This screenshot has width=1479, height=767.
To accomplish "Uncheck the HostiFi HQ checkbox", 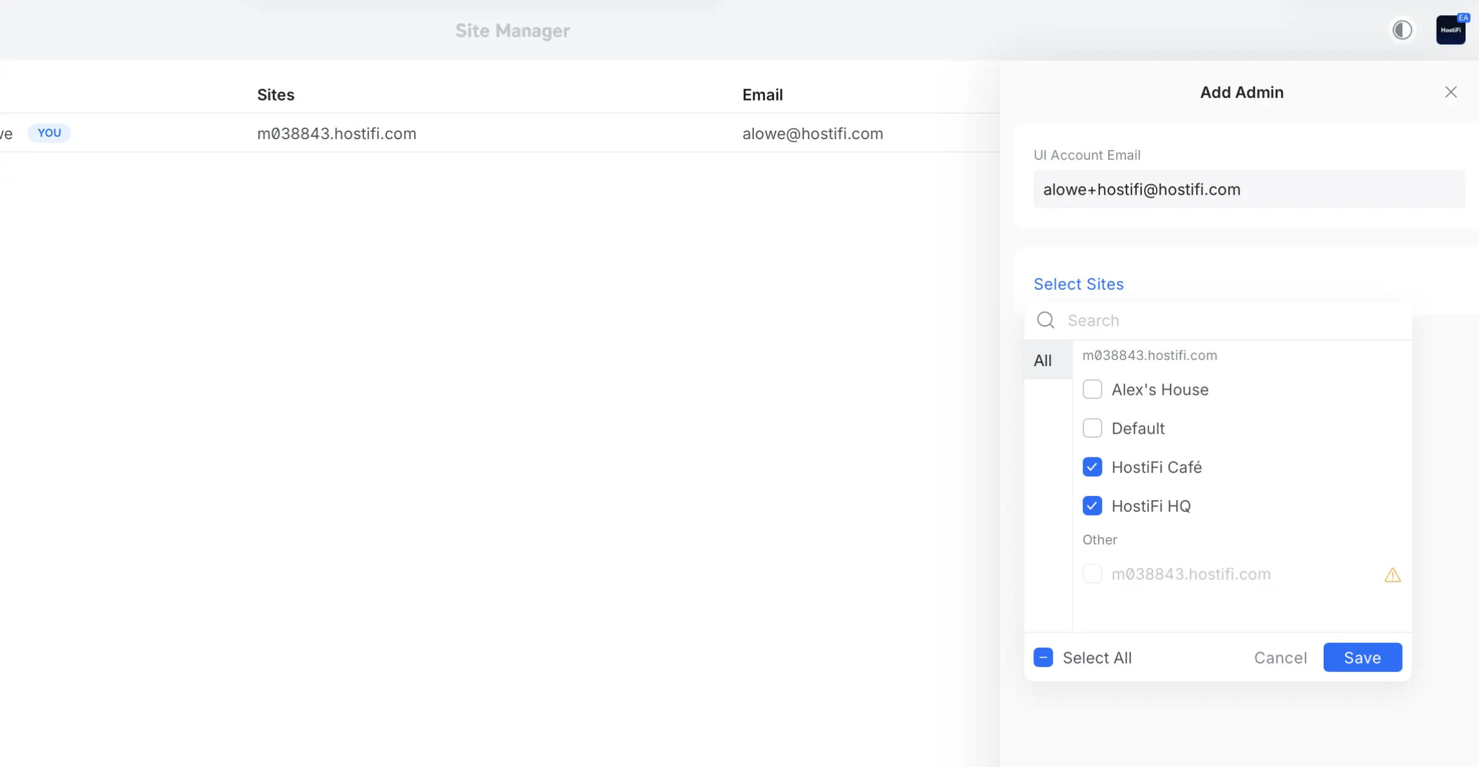I will pyautogui.click(x=1092, y=506).
